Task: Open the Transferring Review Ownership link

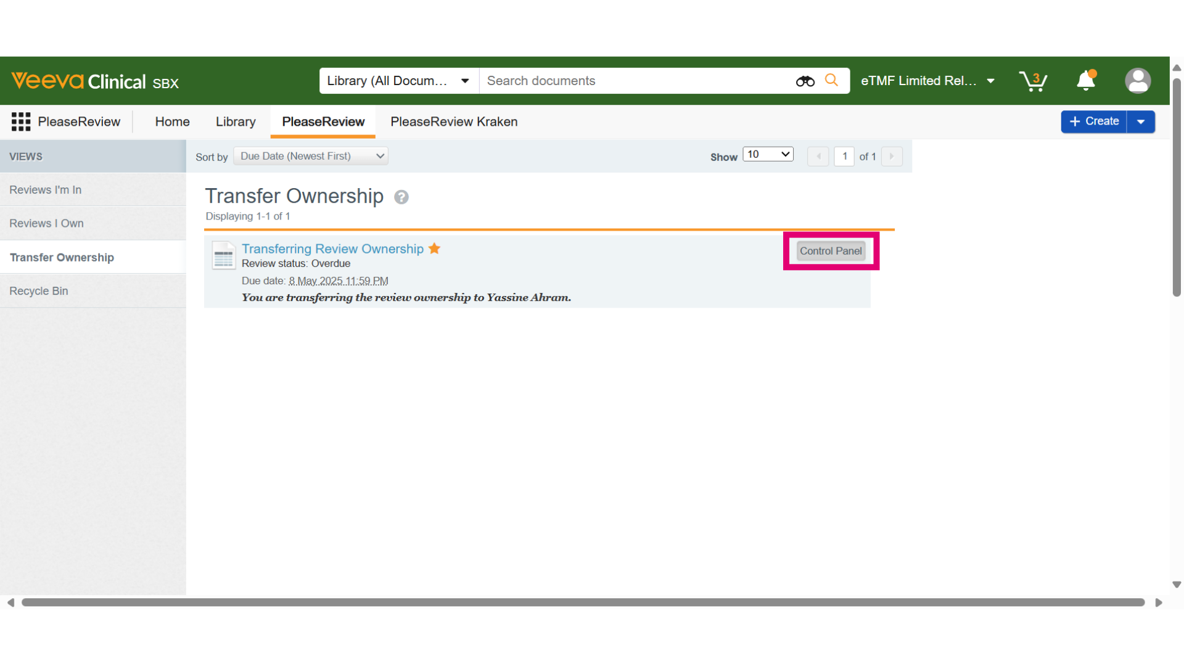Action: click(x=332, y=249)
